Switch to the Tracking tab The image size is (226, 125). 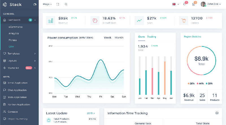coord(151,37)
